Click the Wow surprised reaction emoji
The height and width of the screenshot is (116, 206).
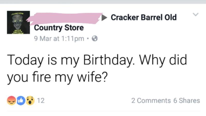coord(31,101)
